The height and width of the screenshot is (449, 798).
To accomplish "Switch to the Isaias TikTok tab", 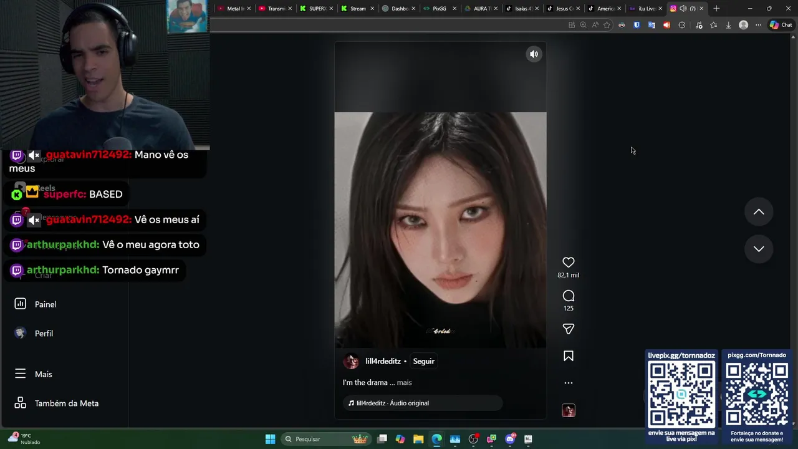I will (522, 9).
